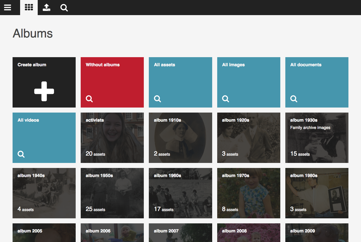This screenshot has height=242, width=361.
Task: Click the '8 assets' count on album 1970s
Action: [x=230, y=209]
